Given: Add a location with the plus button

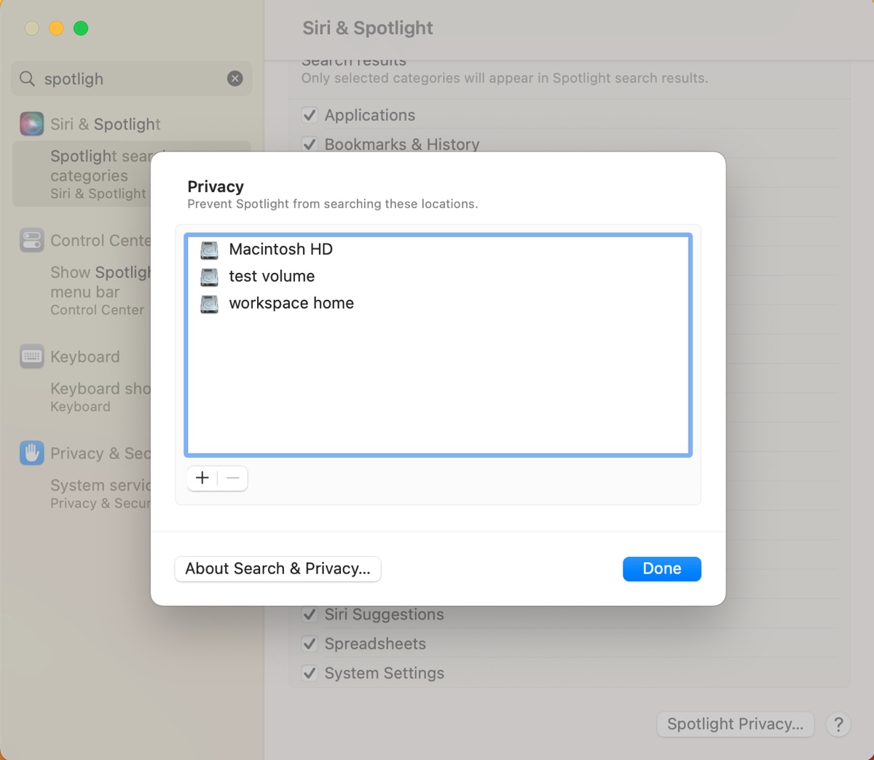Looking at the screenshot, I should (202, 478).
